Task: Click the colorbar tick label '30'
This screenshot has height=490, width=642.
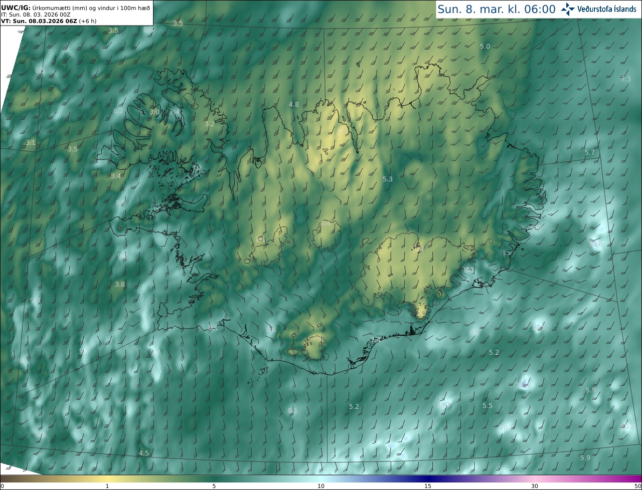Action: [x=535, y=486]
